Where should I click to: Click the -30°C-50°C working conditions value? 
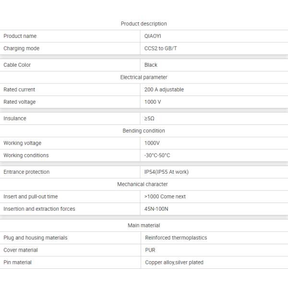[157, 156]
